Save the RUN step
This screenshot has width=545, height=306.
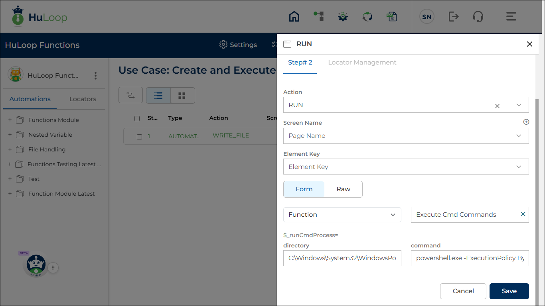(x=509, y=291)
